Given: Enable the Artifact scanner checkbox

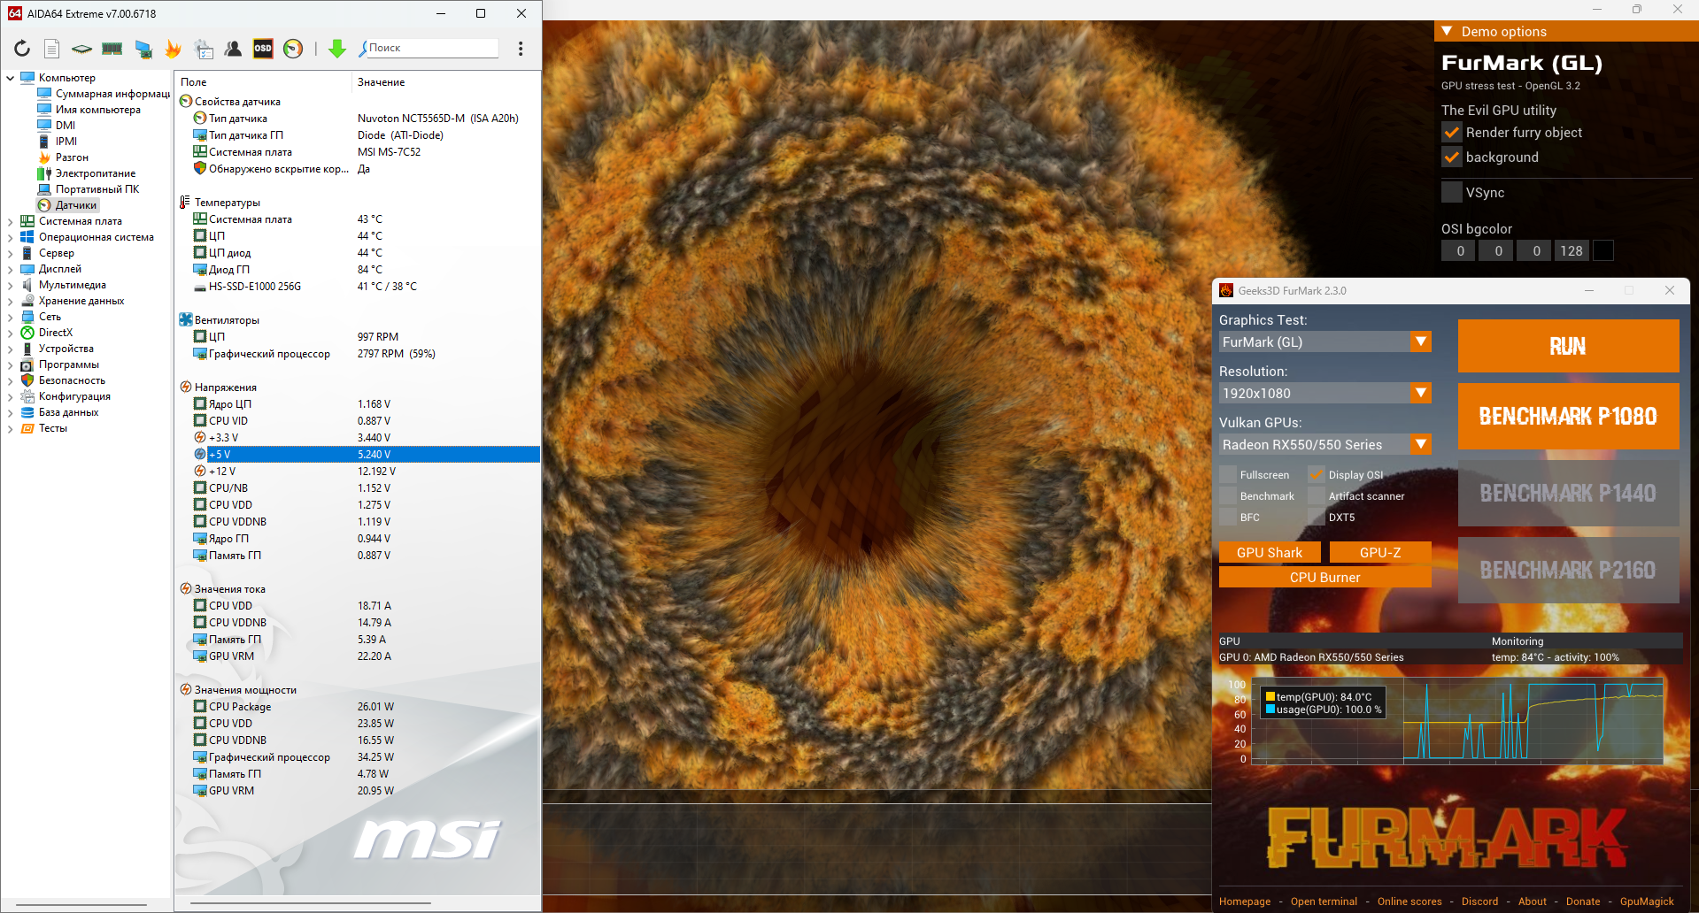Looking at the screenshot, I should [x=1317, y=495].
